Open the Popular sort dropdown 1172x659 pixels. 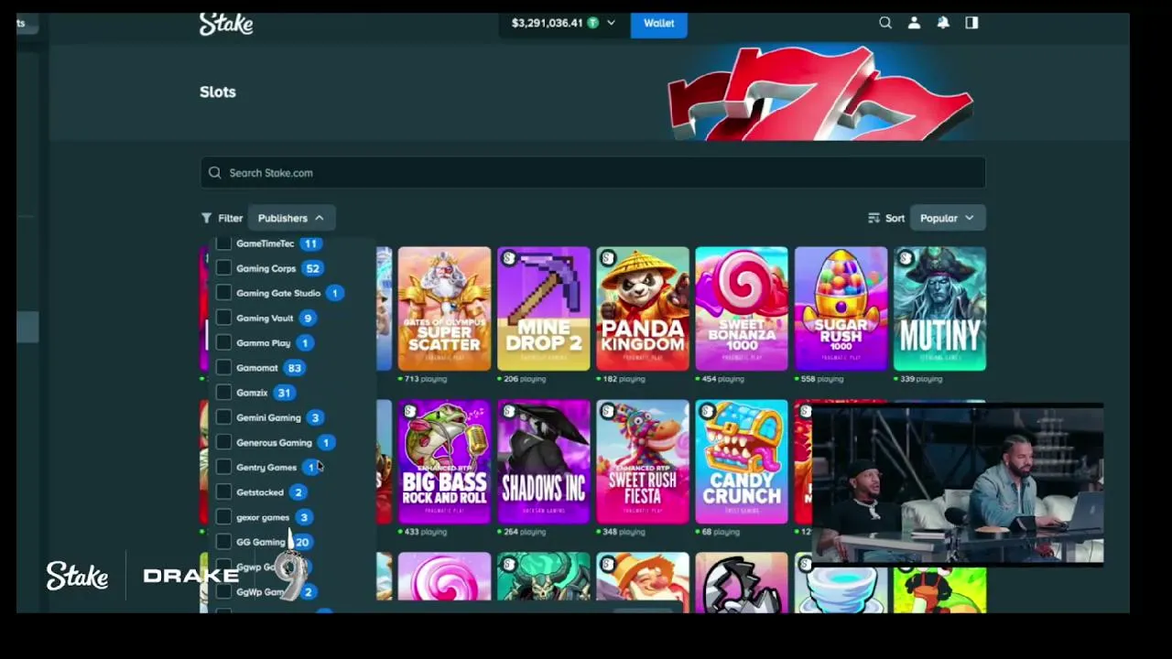947,218
